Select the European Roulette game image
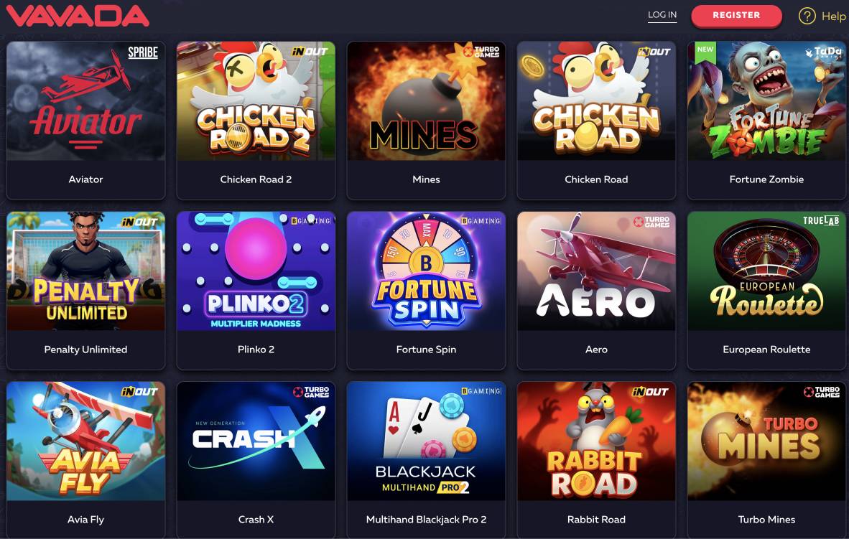This screenshot has width=849, height=539. pos(766,271)
